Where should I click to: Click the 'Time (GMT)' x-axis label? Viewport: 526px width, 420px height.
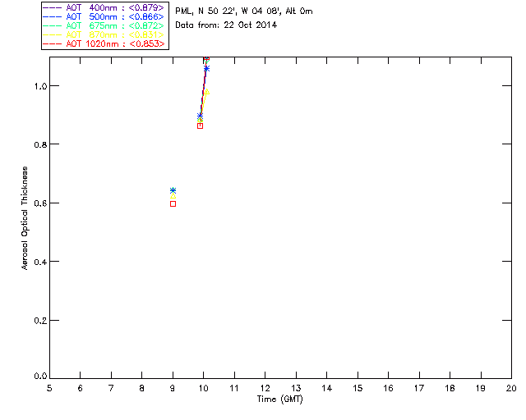[x=280, y=399]
